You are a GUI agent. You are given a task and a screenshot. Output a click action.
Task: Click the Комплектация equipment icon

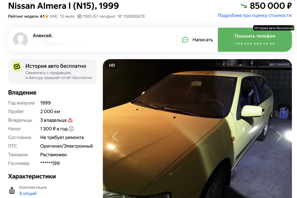pos(12,190)
